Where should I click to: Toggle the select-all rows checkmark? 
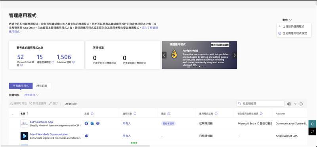(x=13, y=114)
